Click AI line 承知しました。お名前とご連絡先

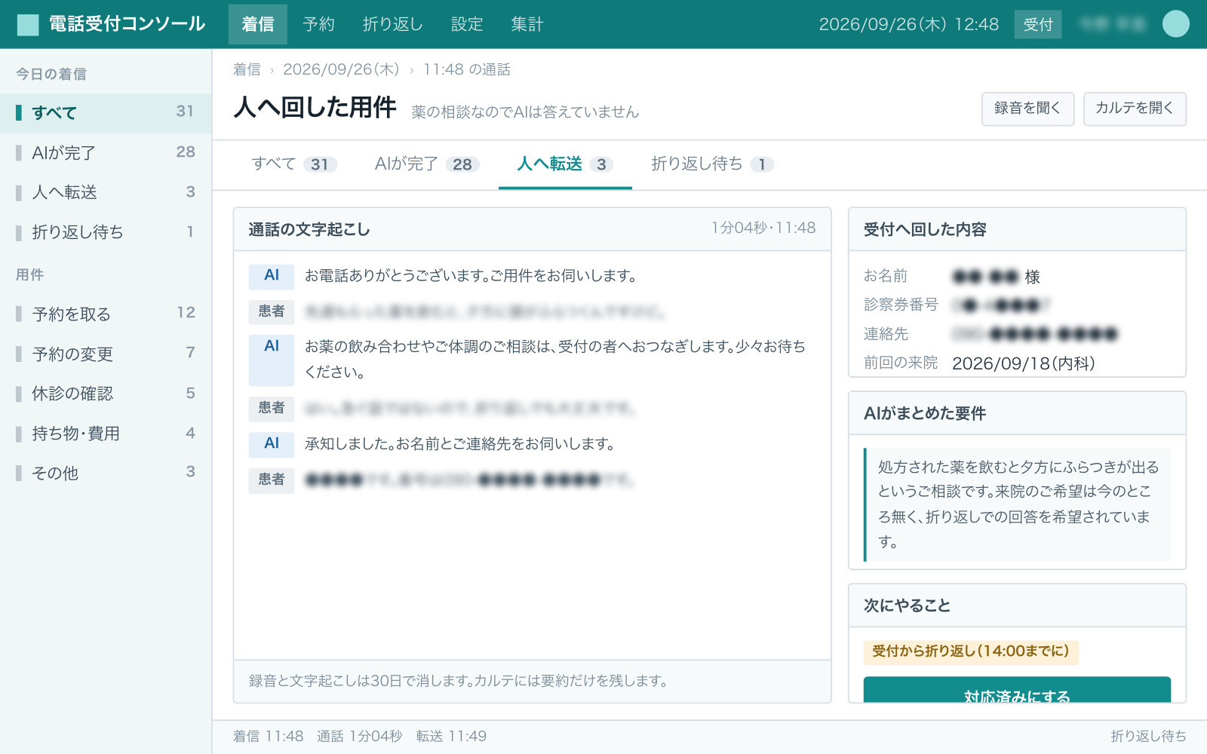click(x=459, y=444)
